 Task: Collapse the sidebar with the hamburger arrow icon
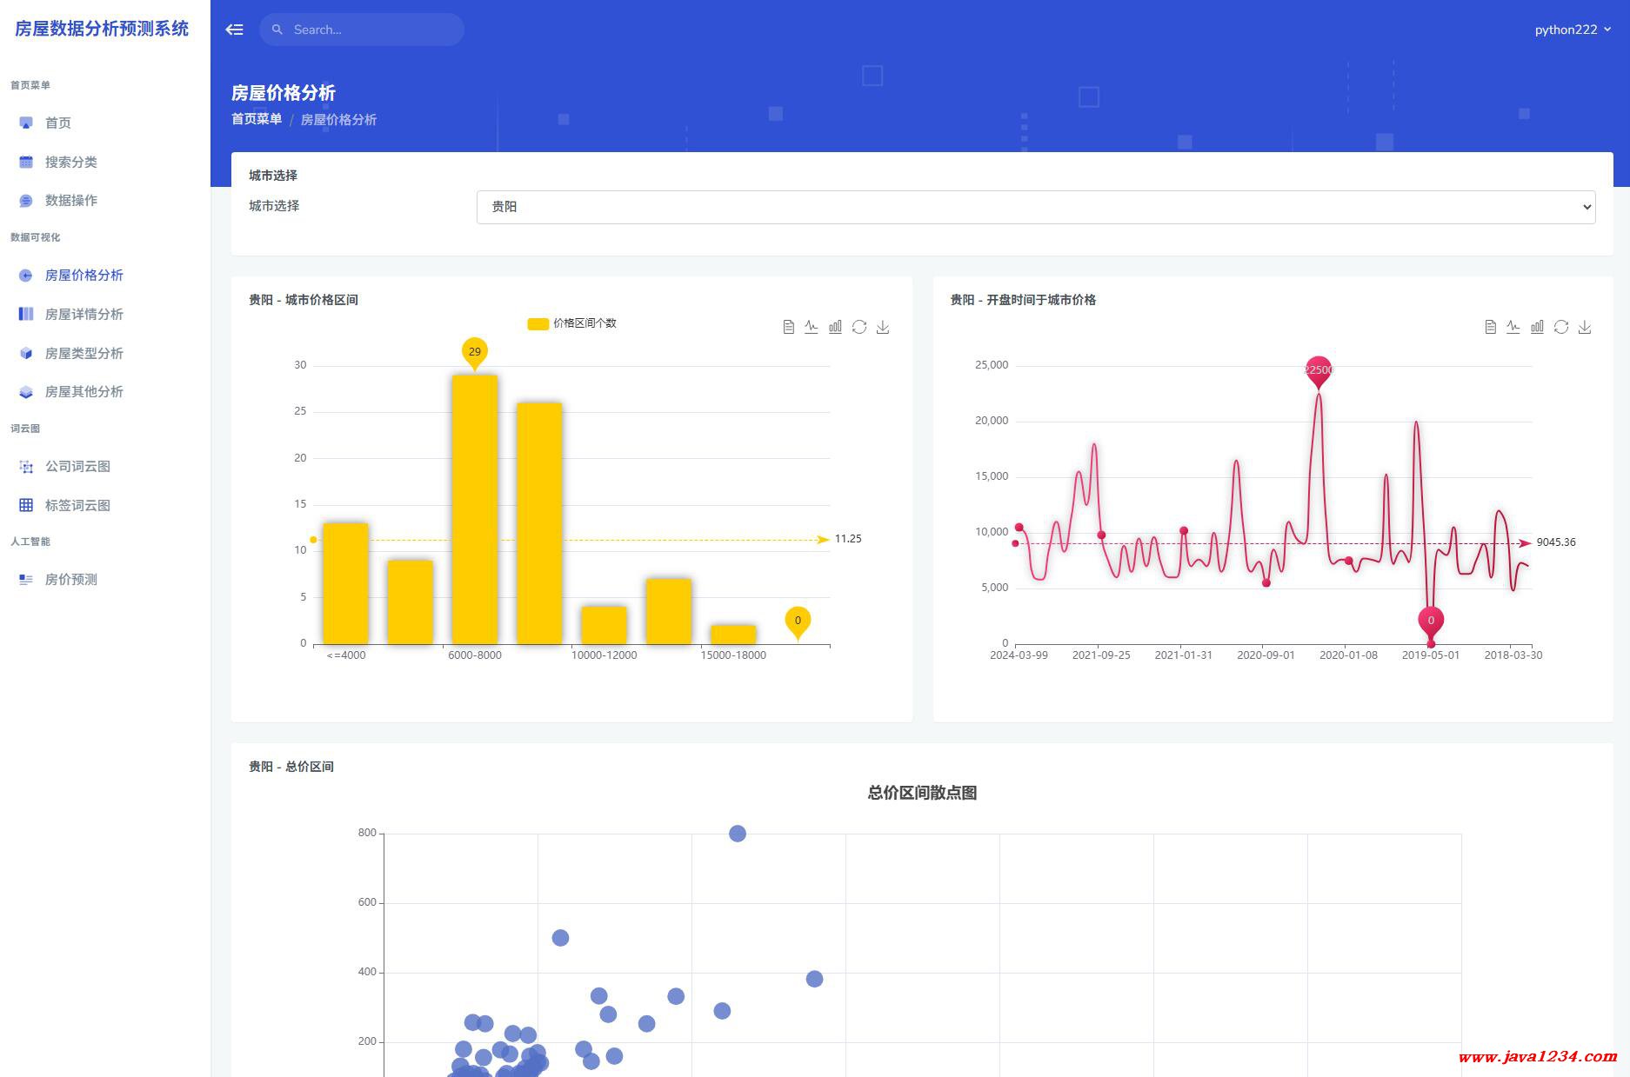point(234,30)
